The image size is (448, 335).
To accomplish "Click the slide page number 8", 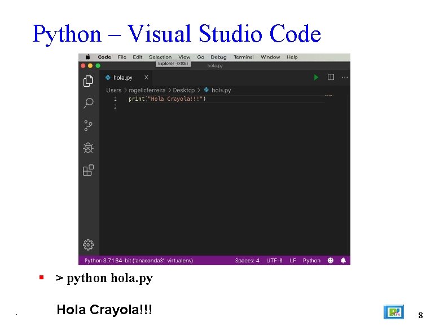I will click(420, 315).
